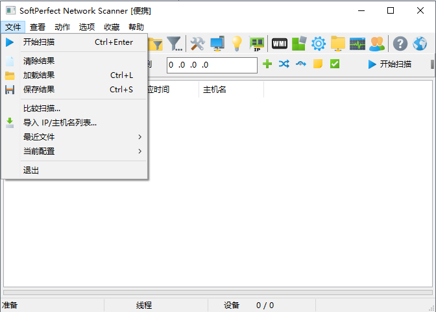This screenshot has height=312, width=436.
Task: Click the 线程 status bar label
Action: [144, 305]
